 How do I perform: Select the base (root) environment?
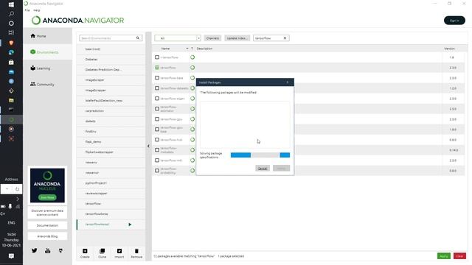coord(111,49)
